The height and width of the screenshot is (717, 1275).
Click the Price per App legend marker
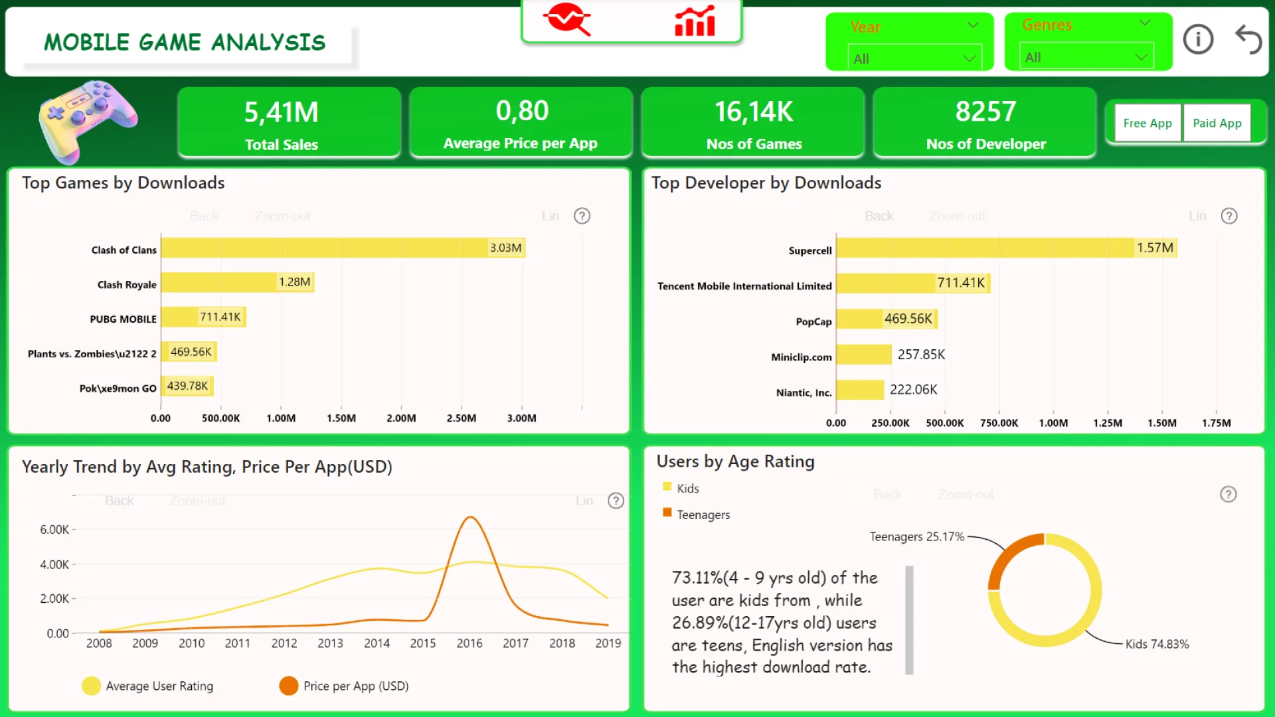point(289,686)
